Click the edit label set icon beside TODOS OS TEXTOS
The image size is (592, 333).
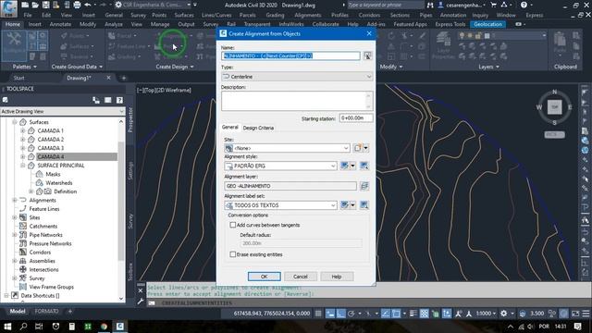pos(344,205)
